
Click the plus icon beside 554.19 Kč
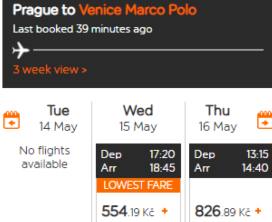[x=165, y=211]
